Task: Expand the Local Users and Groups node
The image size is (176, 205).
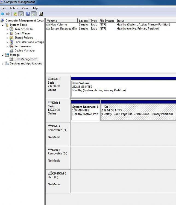Action: pos(7,42)
